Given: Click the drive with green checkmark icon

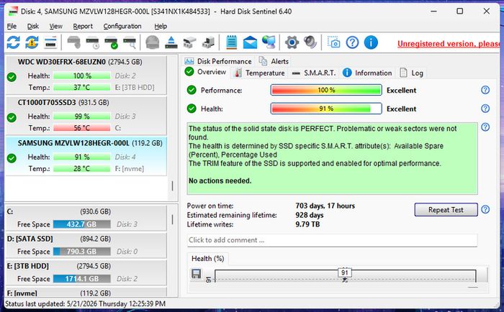Looking at the screenshot, I should click(111, 42).
